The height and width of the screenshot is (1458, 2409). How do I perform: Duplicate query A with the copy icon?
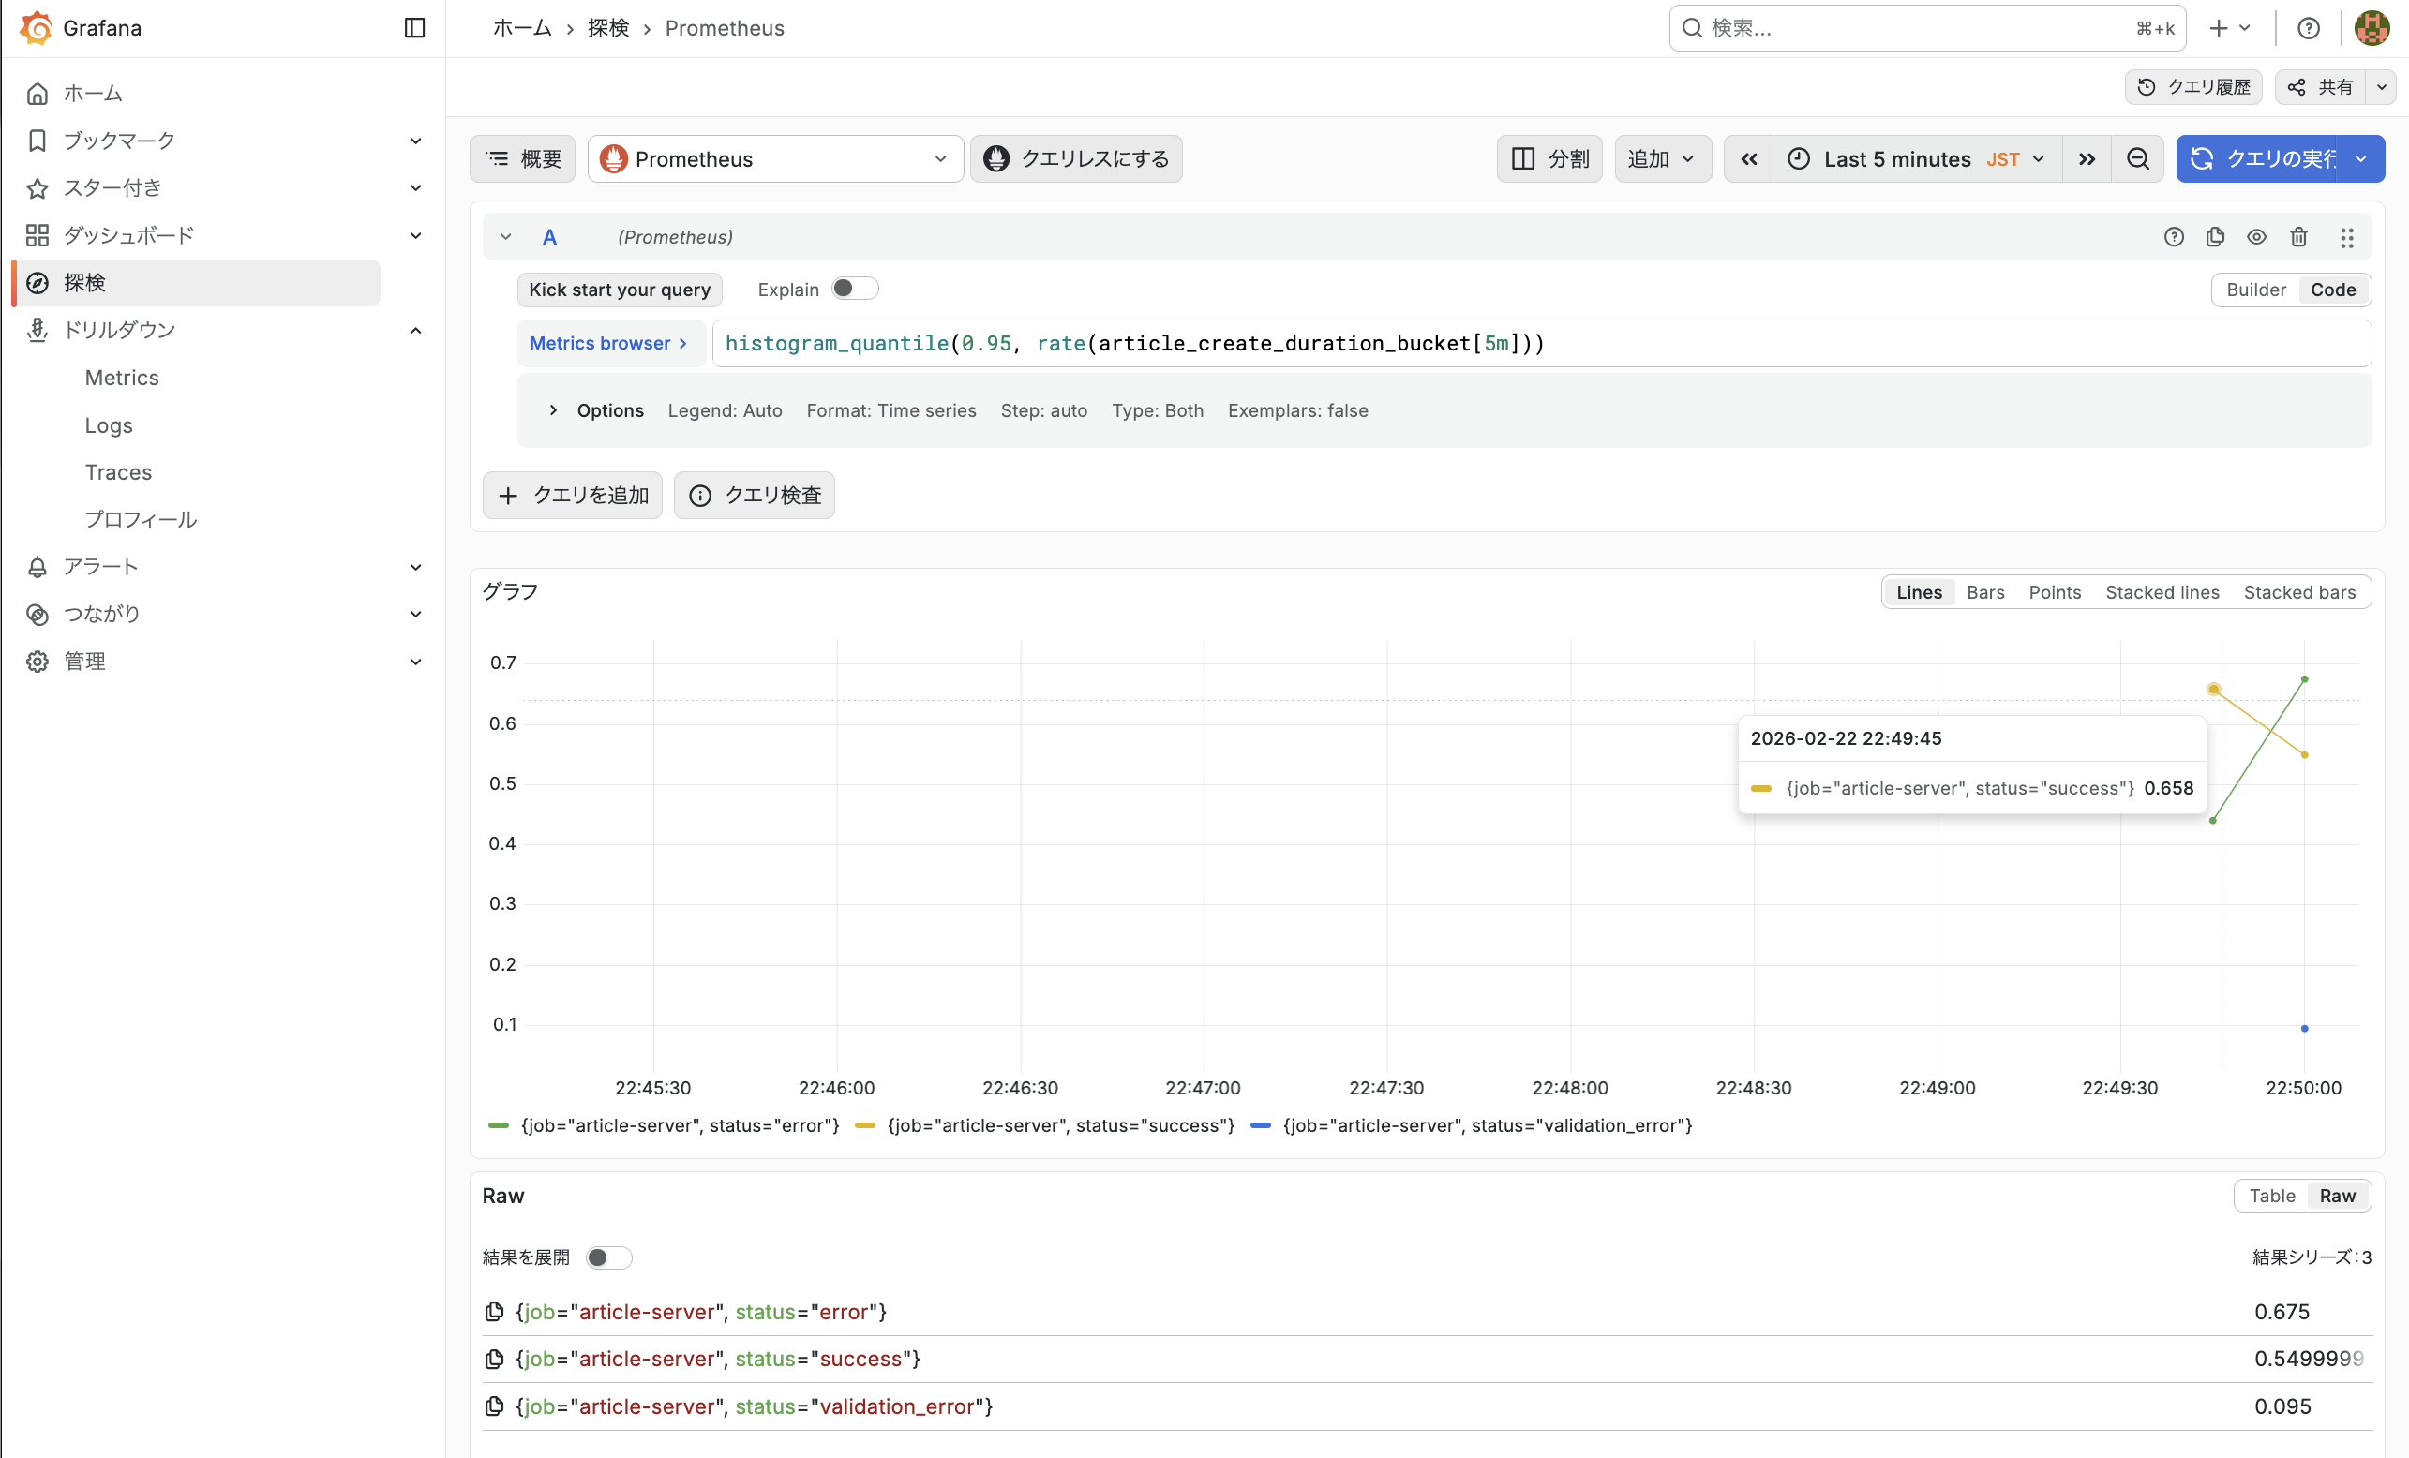(2215, 237)
